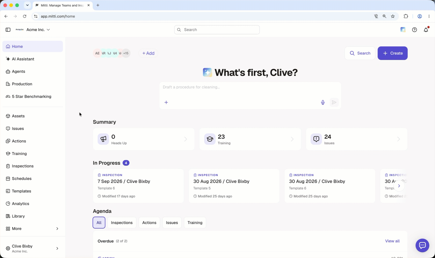This screenshot has width=435, height=258.
Task: Click the browser address bar URL
Action: [58, 16]
